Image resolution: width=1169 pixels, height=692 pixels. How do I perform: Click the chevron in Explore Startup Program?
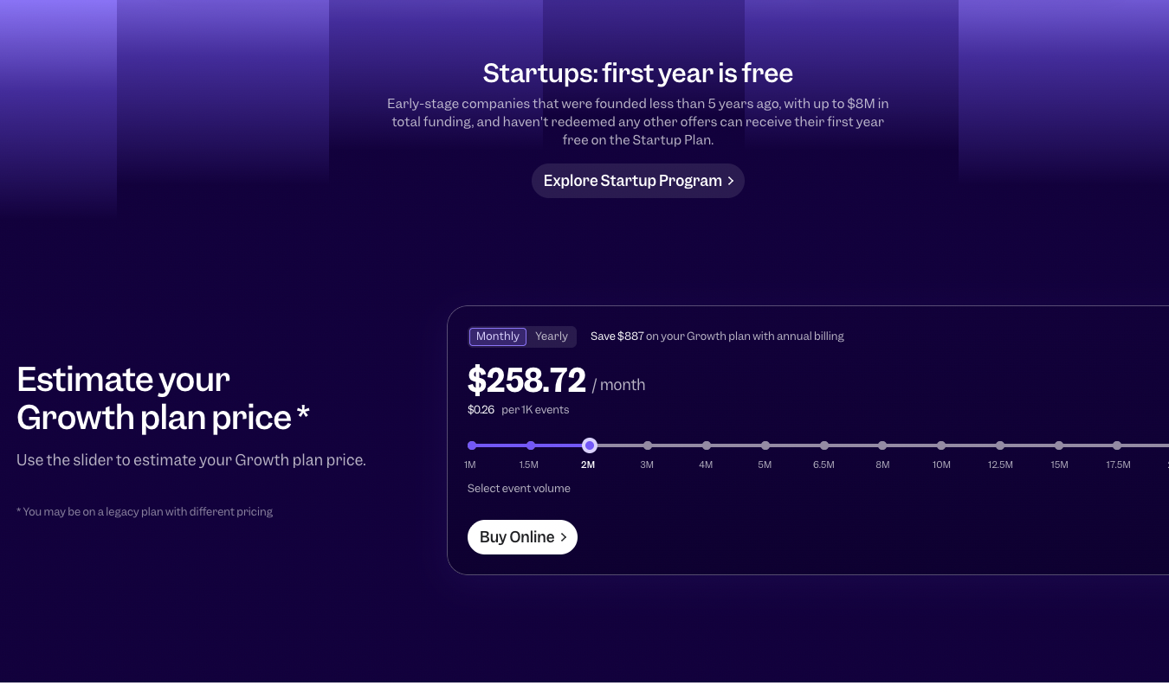(x=731, y=181)
